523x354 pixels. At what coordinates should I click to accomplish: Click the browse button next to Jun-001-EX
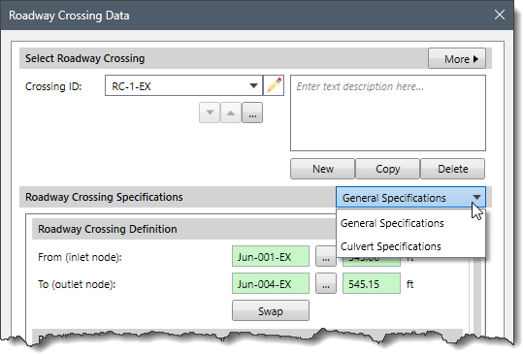point(326,257)
